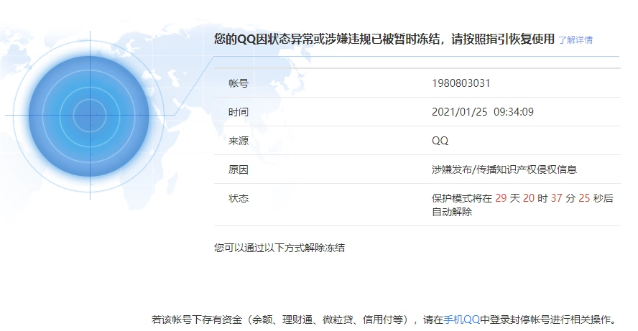Follow the 手机QQ link
Viewport: 638px width, 331px height.
tap(461, 320)
